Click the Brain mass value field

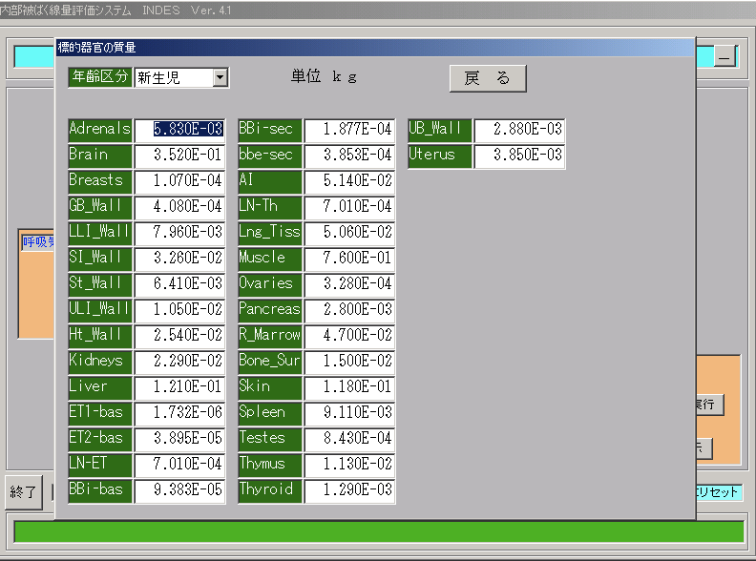(179, 155)
